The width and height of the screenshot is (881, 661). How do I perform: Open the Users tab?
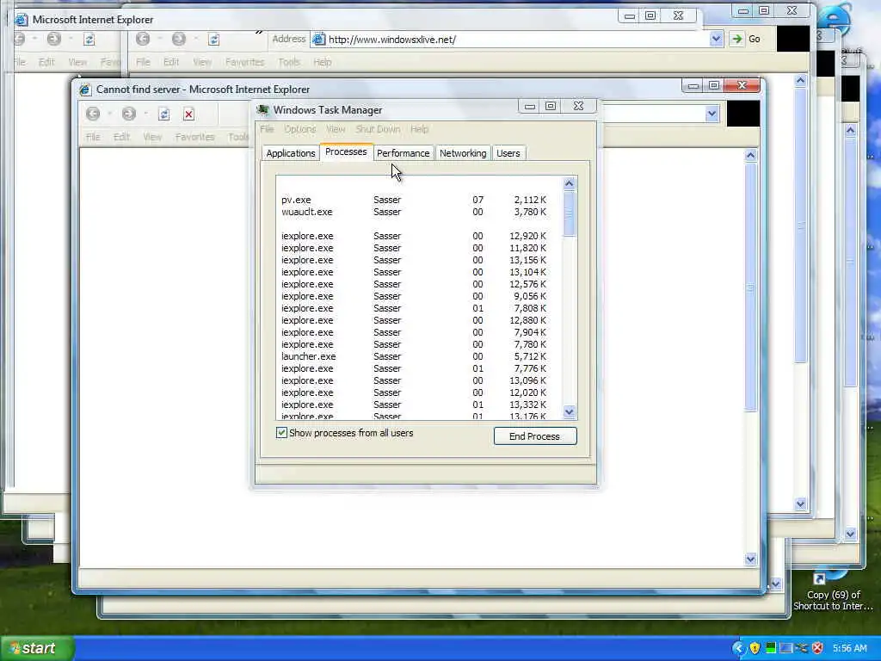508,153
